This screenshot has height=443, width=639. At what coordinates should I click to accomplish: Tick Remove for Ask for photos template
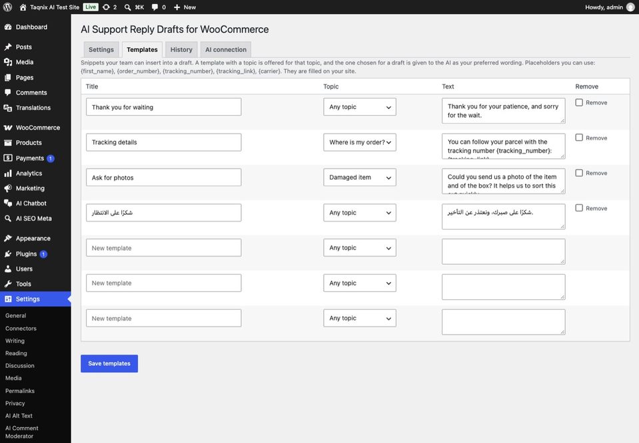(x=579, y=173)
